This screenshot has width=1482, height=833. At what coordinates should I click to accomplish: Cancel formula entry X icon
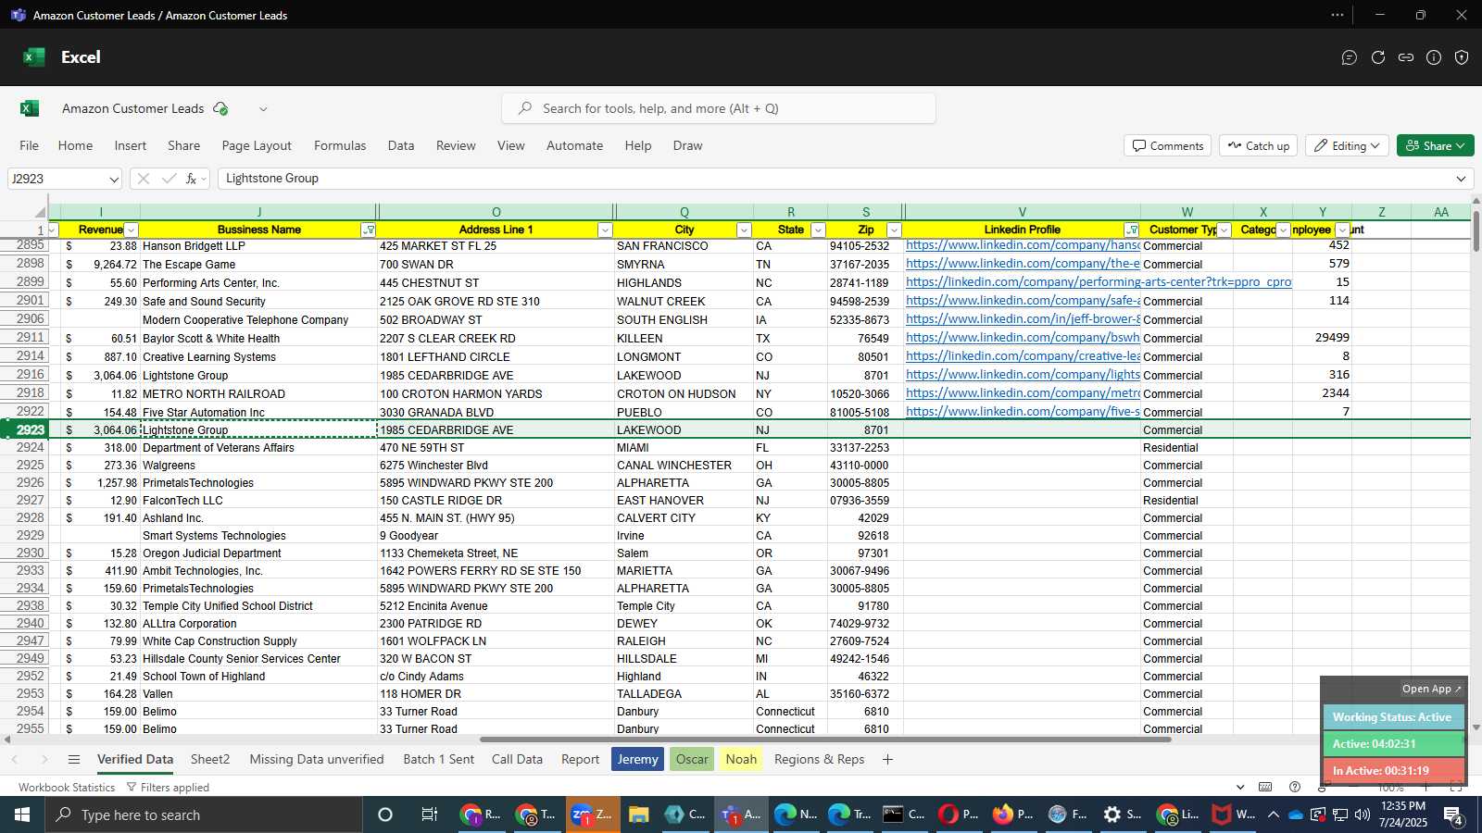(x=143, y=179)
